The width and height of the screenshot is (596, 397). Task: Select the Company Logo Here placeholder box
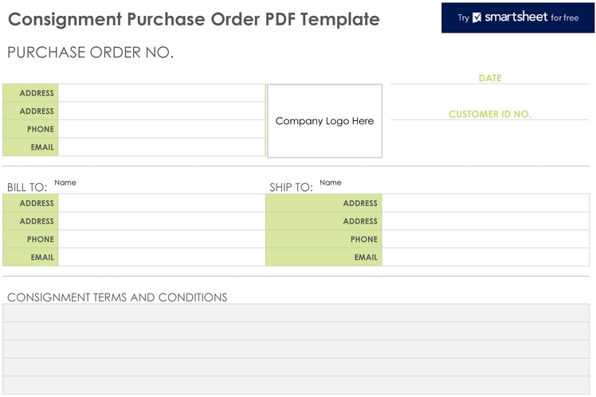(x=324, y=121)
